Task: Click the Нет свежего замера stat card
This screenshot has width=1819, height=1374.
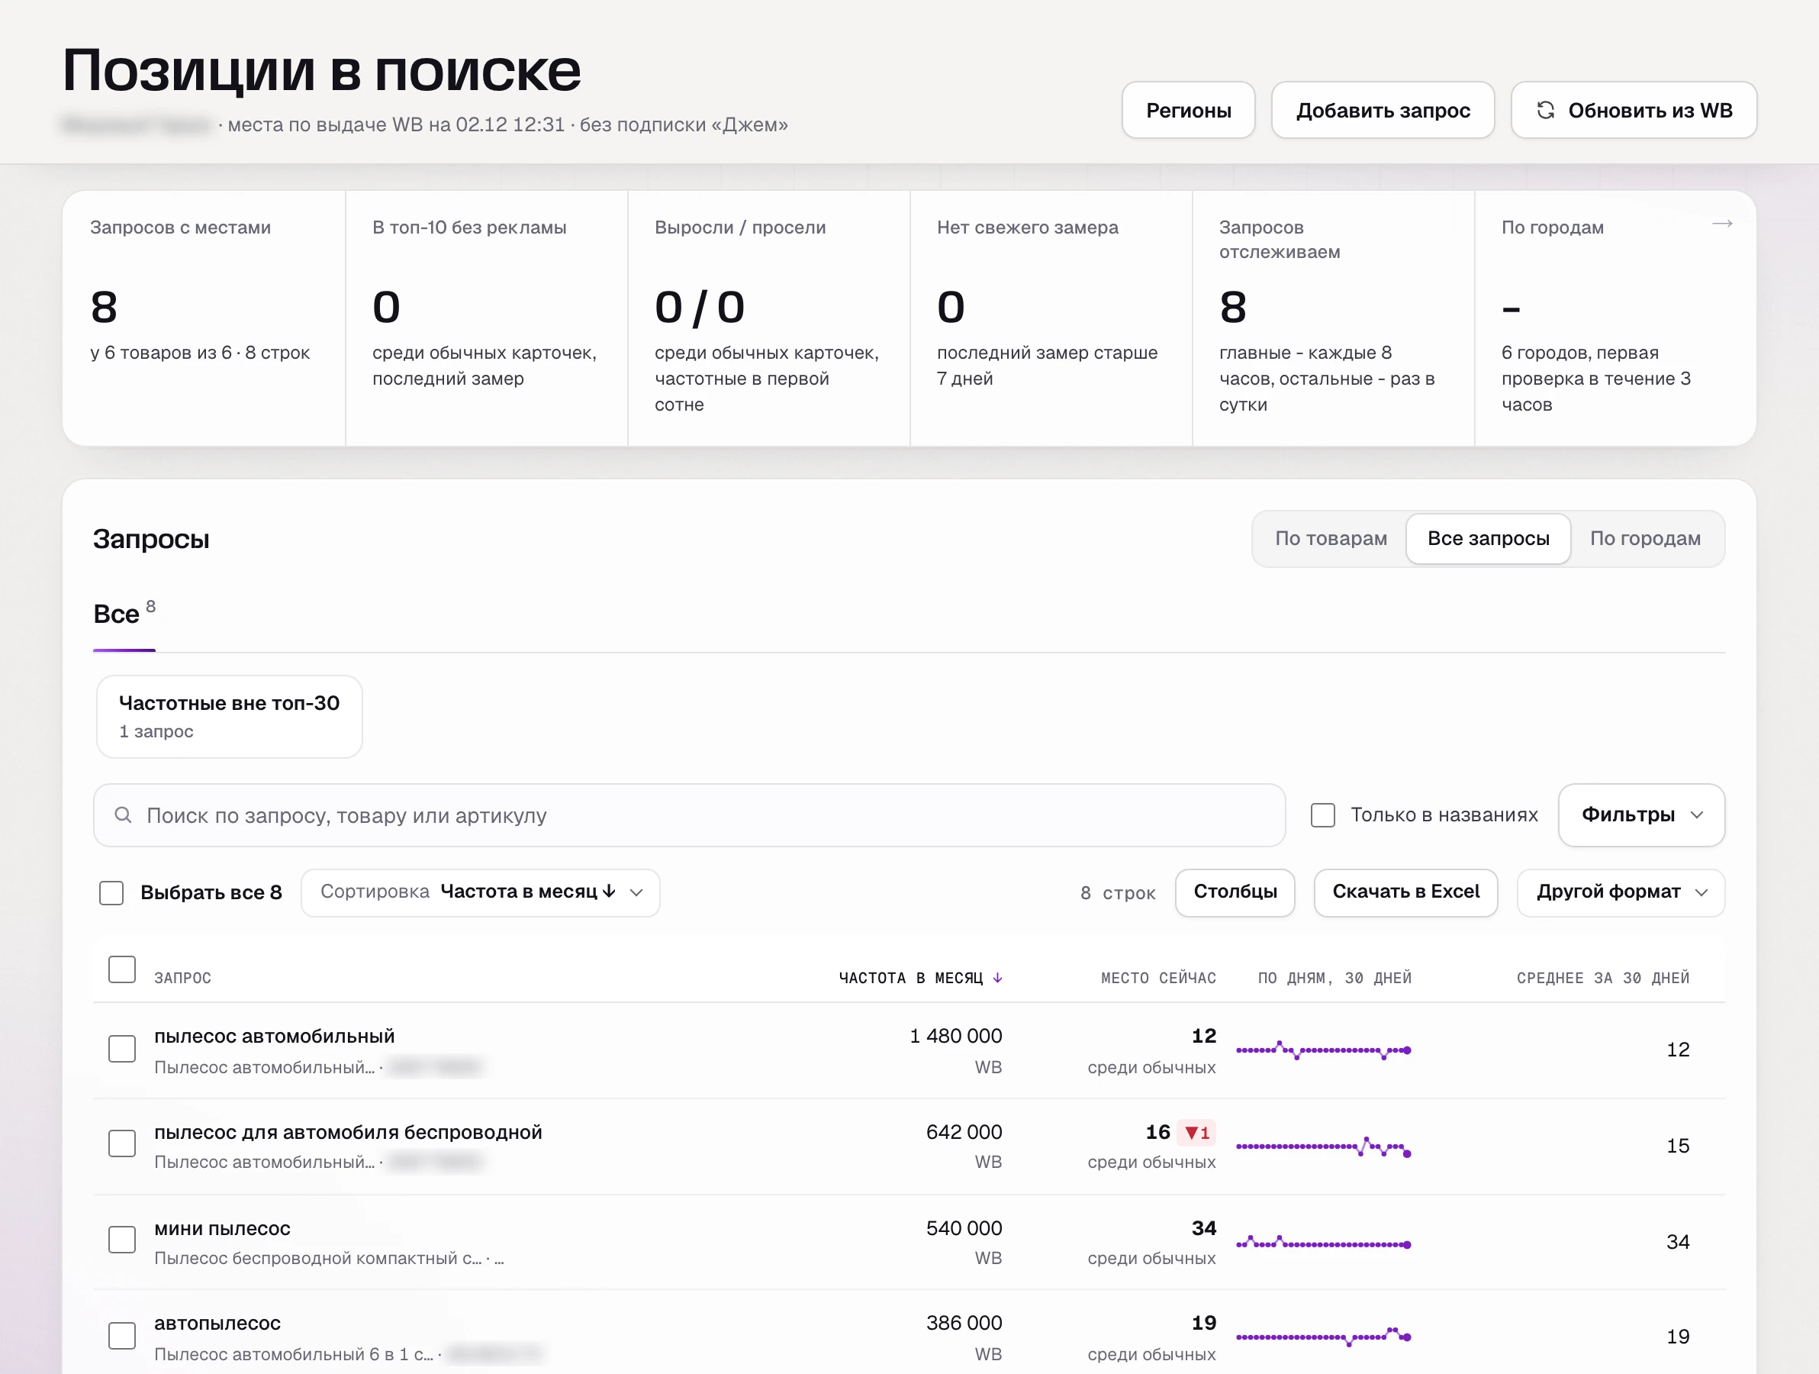Action: tap(1051, 318)
